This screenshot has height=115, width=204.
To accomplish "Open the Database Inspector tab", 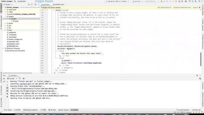I will pyautogui.click(x=31, y=110).
